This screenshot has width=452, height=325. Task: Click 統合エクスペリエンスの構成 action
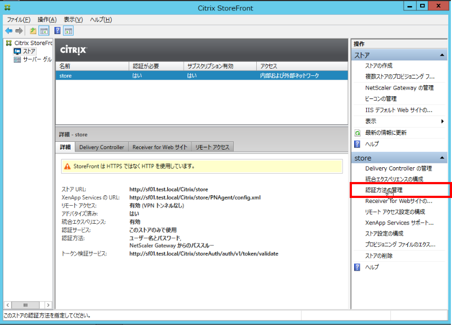tap(394, 179)
